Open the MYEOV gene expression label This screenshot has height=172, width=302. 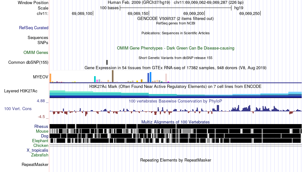[x=40, y=77]
